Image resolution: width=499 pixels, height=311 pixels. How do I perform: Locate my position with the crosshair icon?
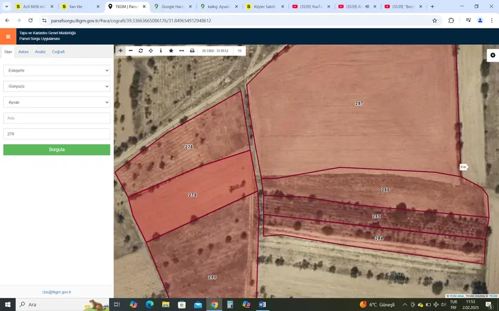coord(151,51)
